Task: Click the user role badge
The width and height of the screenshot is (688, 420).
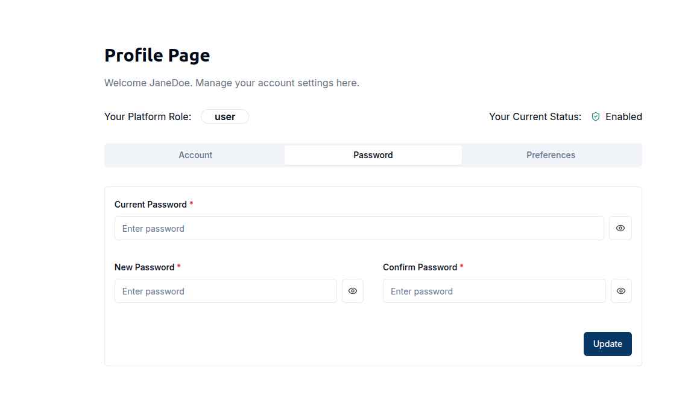Action: tap(225, 116)
